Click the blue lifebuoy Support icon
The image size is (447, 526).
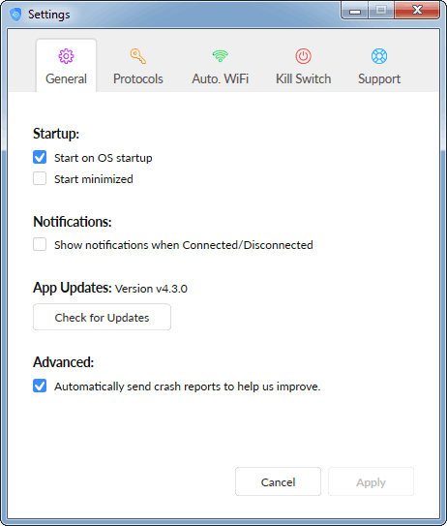[x=379, y=56]
